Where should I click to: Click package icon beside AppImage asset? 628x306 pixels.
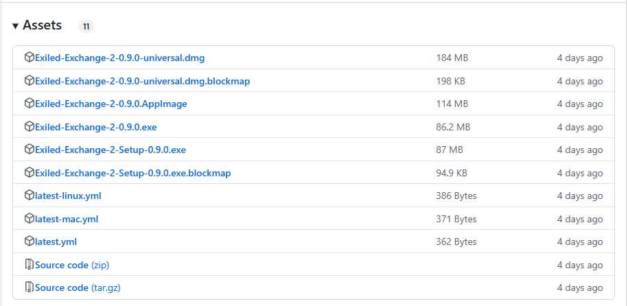click(x=29, y=104)
